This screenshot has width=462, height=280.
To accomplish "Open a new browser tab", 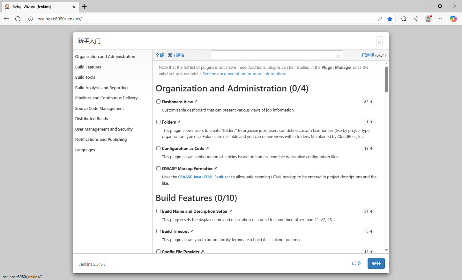I will (x=84, y=6).
